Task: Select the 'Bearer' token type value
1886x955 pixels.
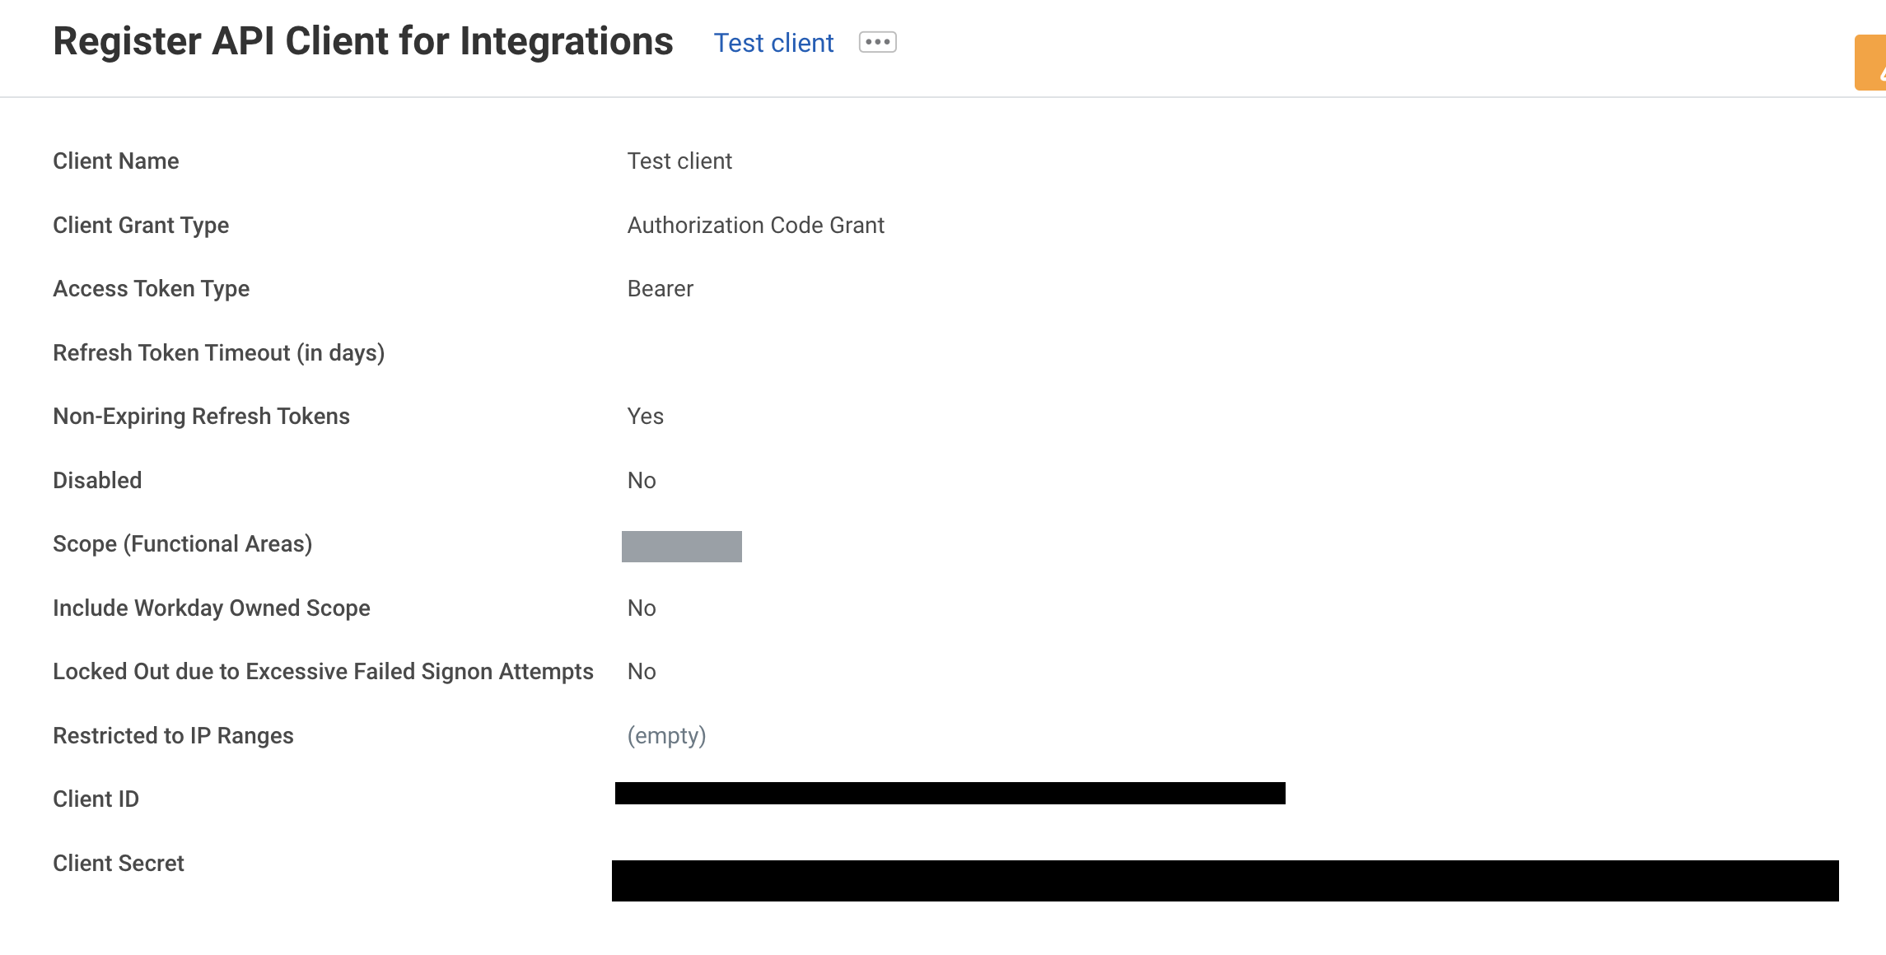Action: point(660,289)
